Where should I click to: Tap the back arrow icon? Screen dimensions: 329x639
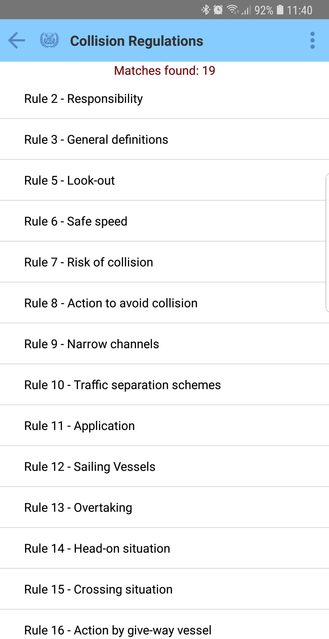[x=16, y=40]
